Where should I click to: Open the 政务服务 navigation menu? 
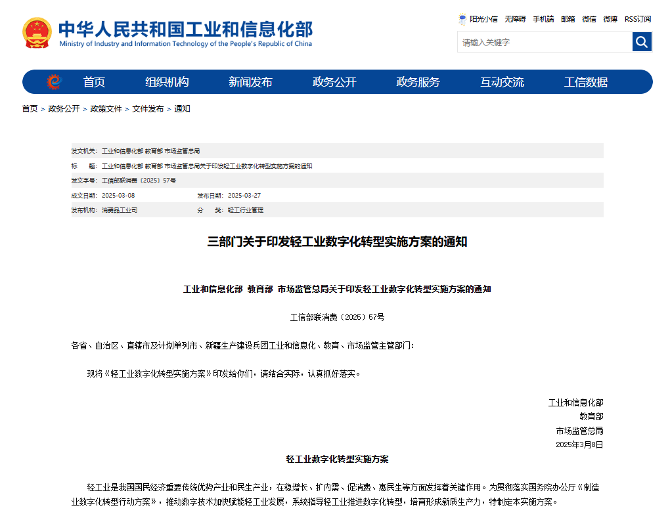click(418, 81)
